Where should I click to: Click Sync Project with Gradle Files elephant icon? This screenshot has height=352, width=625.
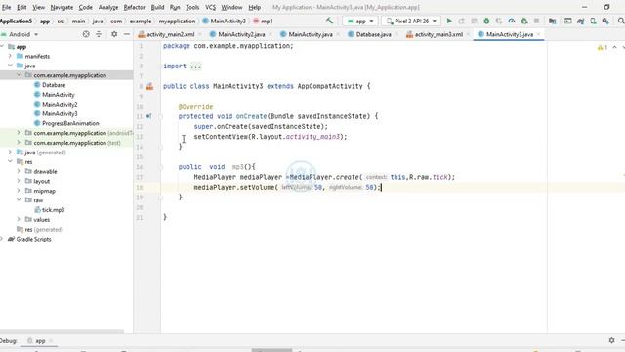[581, 21]
